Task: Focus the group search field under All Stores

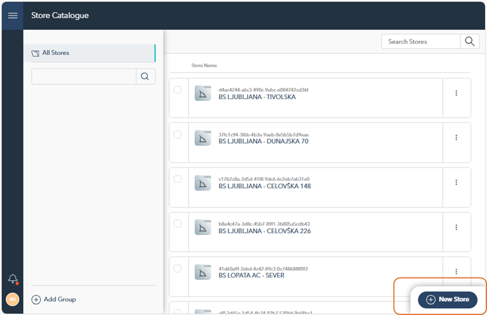Action: [x=84, y=77]
